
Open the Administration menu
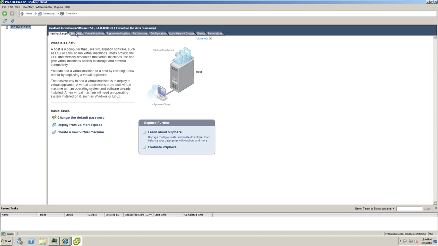[44, 7]
